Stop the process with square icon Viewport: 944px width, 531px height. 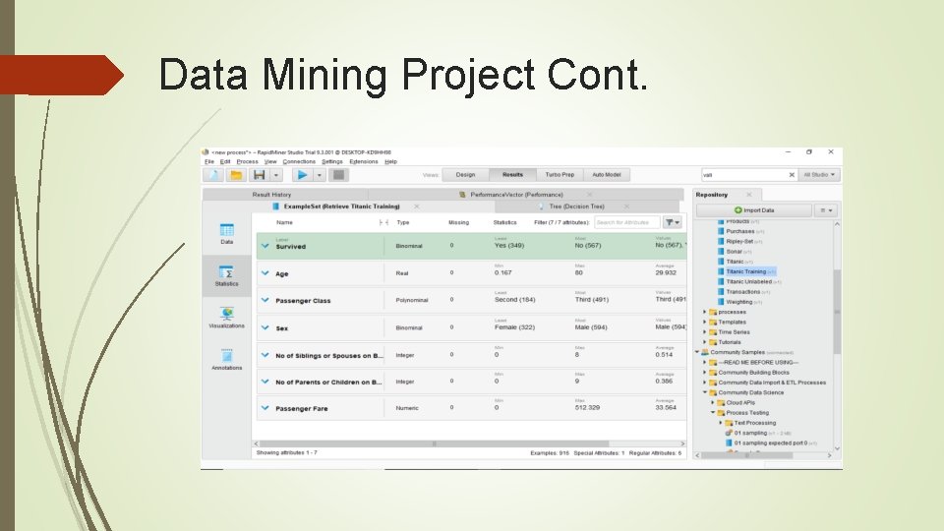tap(338, 175)
